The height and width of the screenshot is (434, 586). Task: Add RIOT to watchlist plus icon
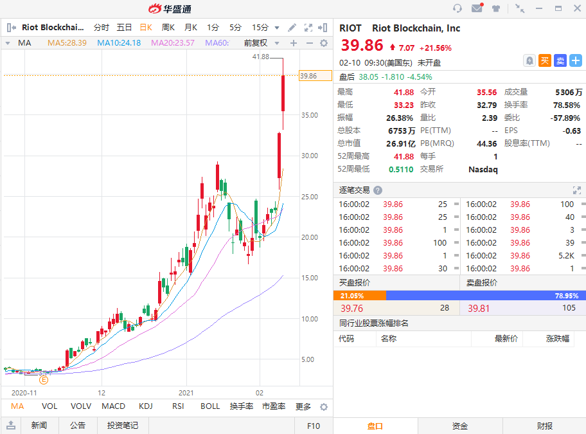(x=576, y=60)
